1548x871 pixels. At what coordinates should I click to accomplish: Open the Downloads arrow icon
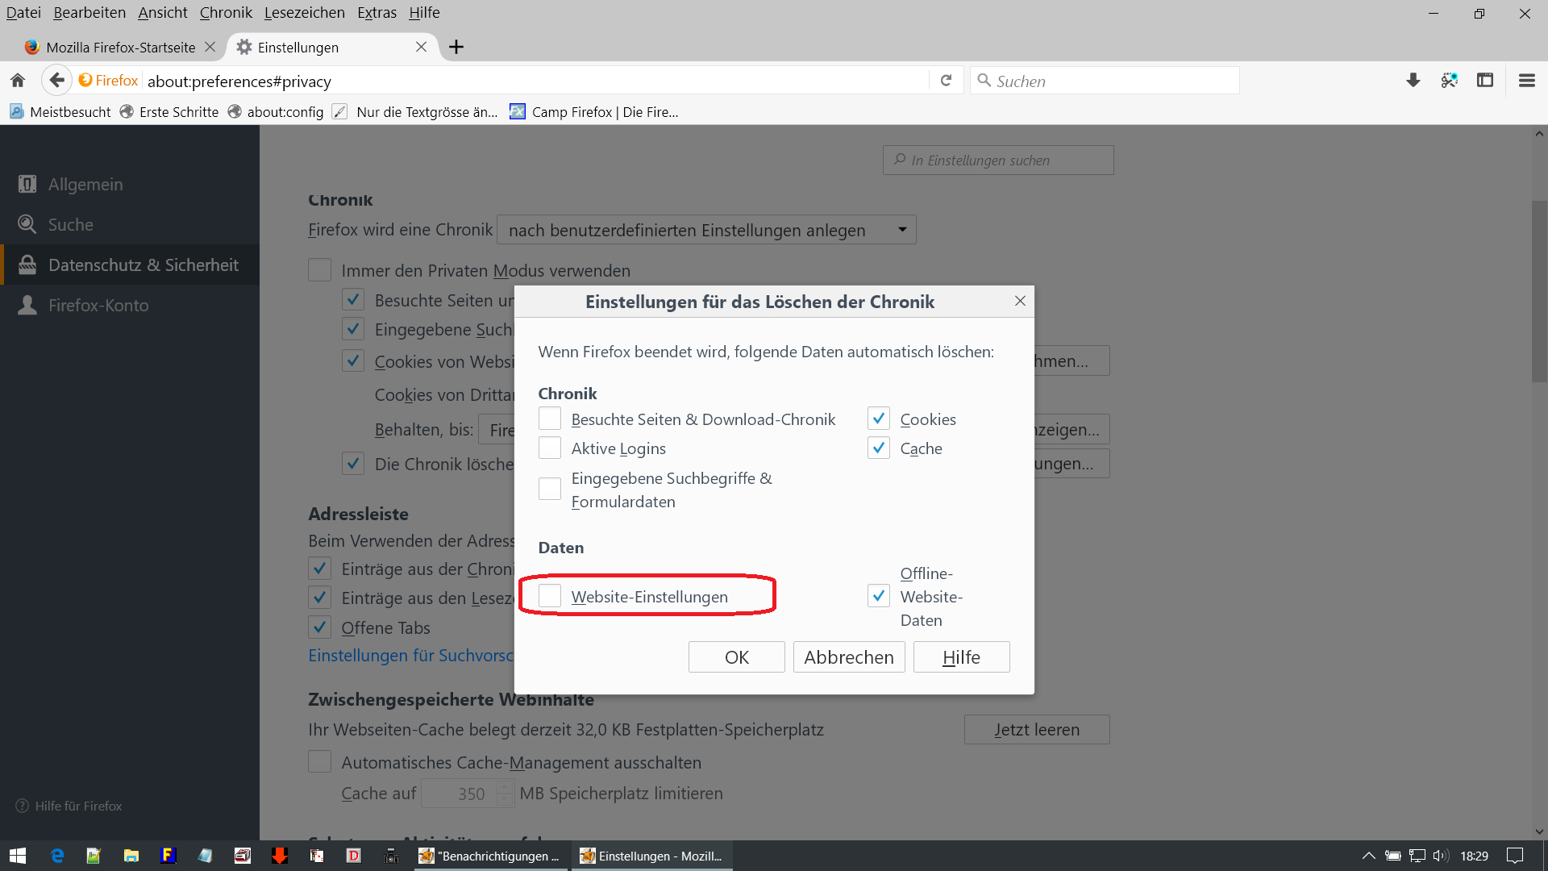point(1413,81)
